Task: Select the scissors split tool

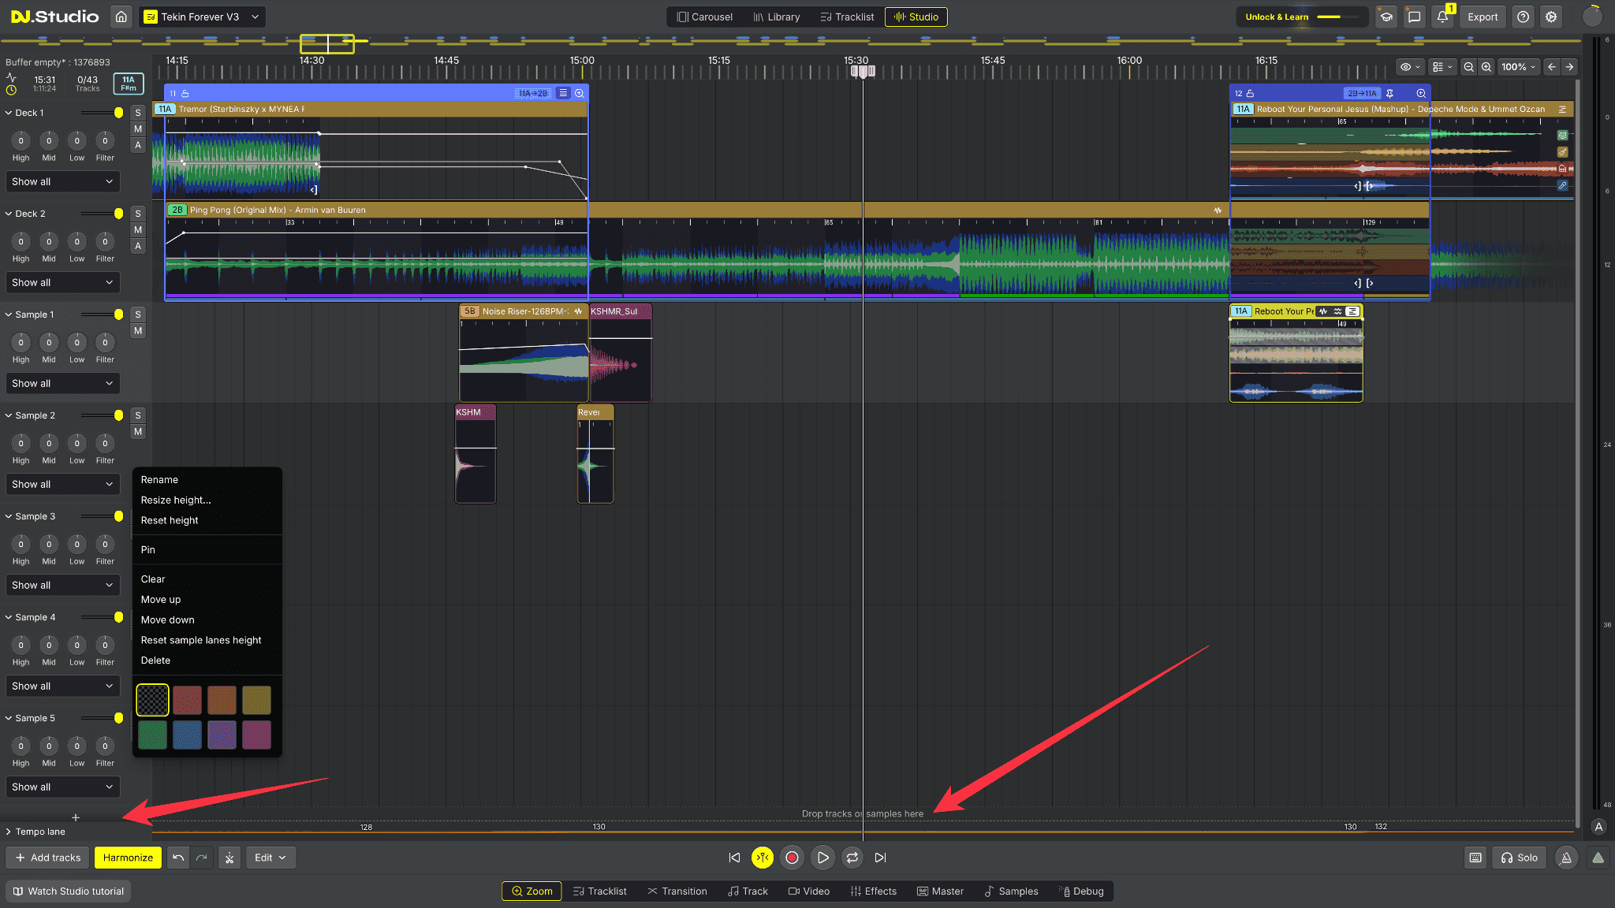Action: click(x=229, y=858)
